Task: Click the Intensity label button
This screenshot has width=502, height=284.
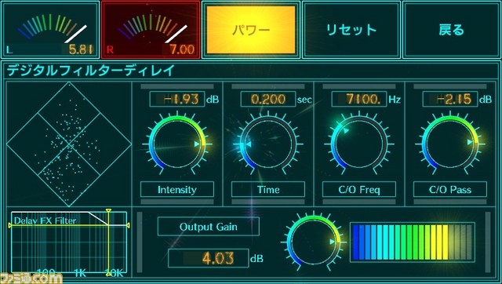Action: pos(177,190)
